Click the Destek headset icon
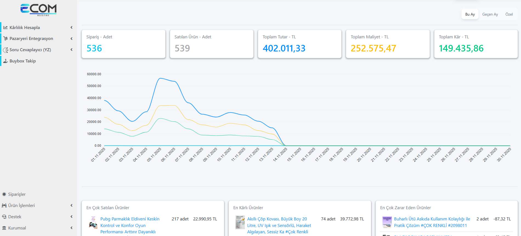Viewport: 521px width, 236px height. [x=4, y=217]
